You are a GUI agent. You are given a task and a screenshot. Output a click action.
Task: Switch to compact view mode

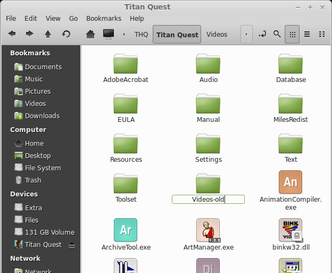[322, 34]
